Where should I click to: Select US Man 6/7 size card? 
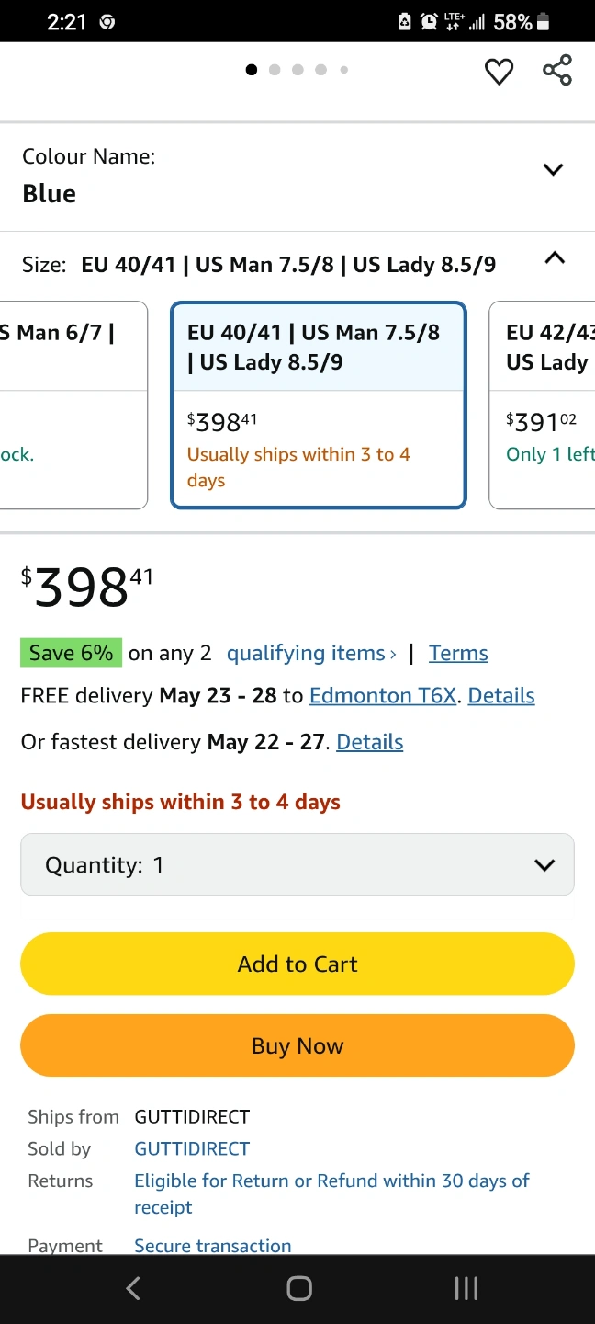(73, 405)
